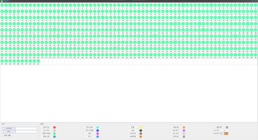Click the 지도 이동 button
This screenshot has height=140, width=258.
[x=7, y=135]
